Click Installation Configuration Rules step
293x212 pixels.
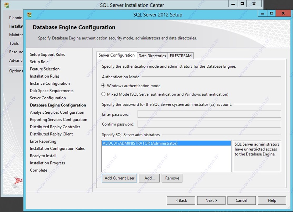coord(57,149)
